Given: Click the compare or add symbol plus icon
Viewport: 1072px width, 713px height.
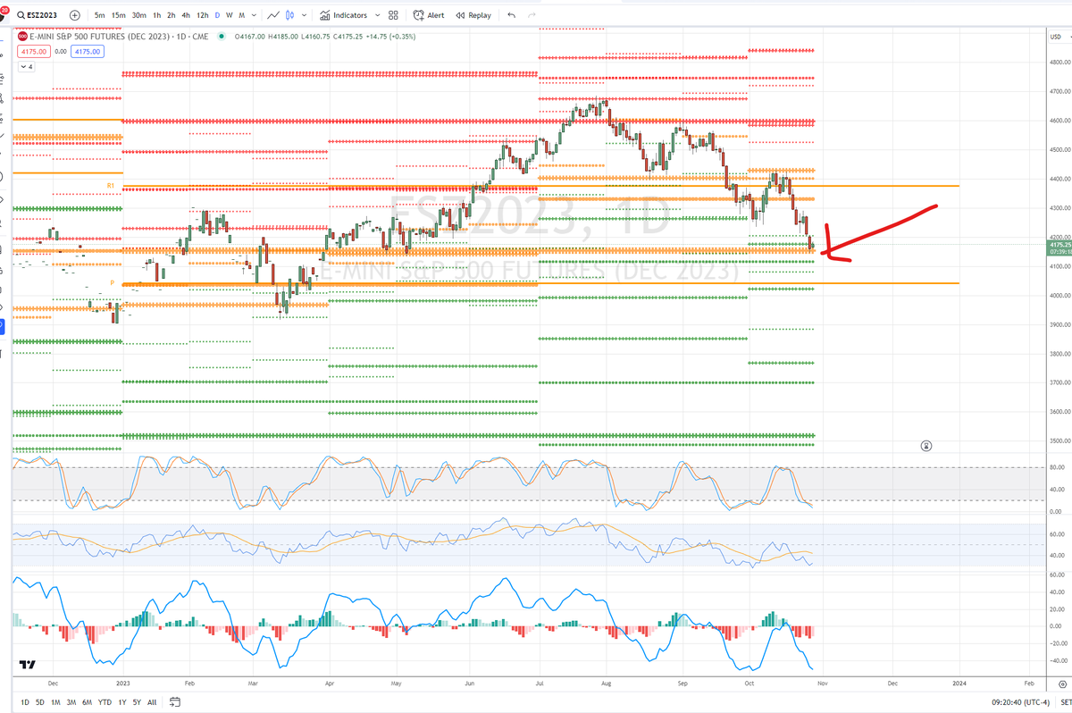Looking at the screenshot, I should [74, 15].
